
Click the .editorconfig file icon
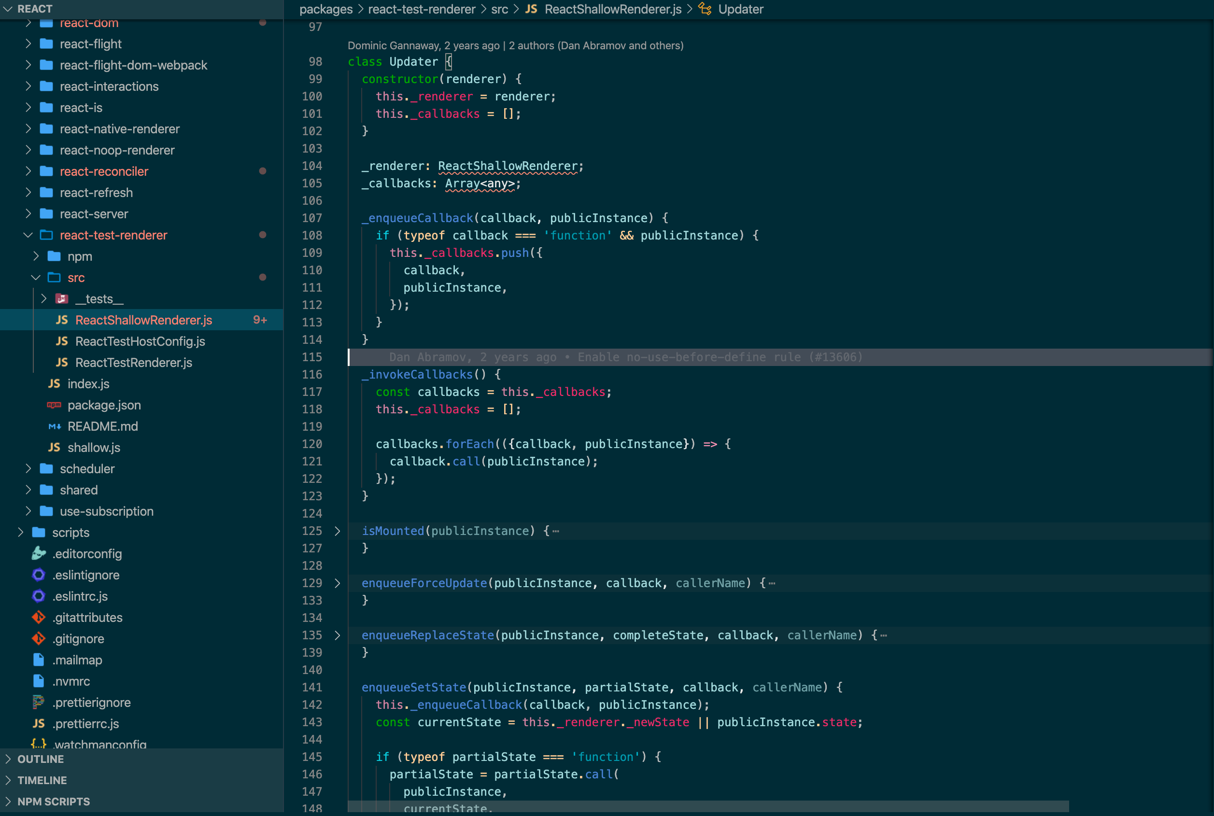[x=39, y=554]
